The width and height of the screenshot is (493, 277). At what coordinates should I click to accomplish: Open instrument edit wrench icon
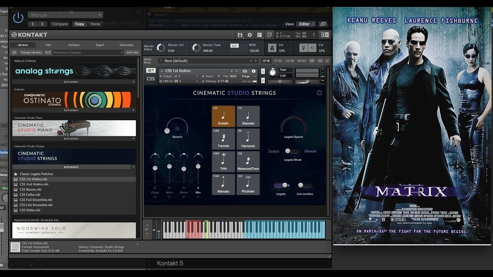pos(151,71)
